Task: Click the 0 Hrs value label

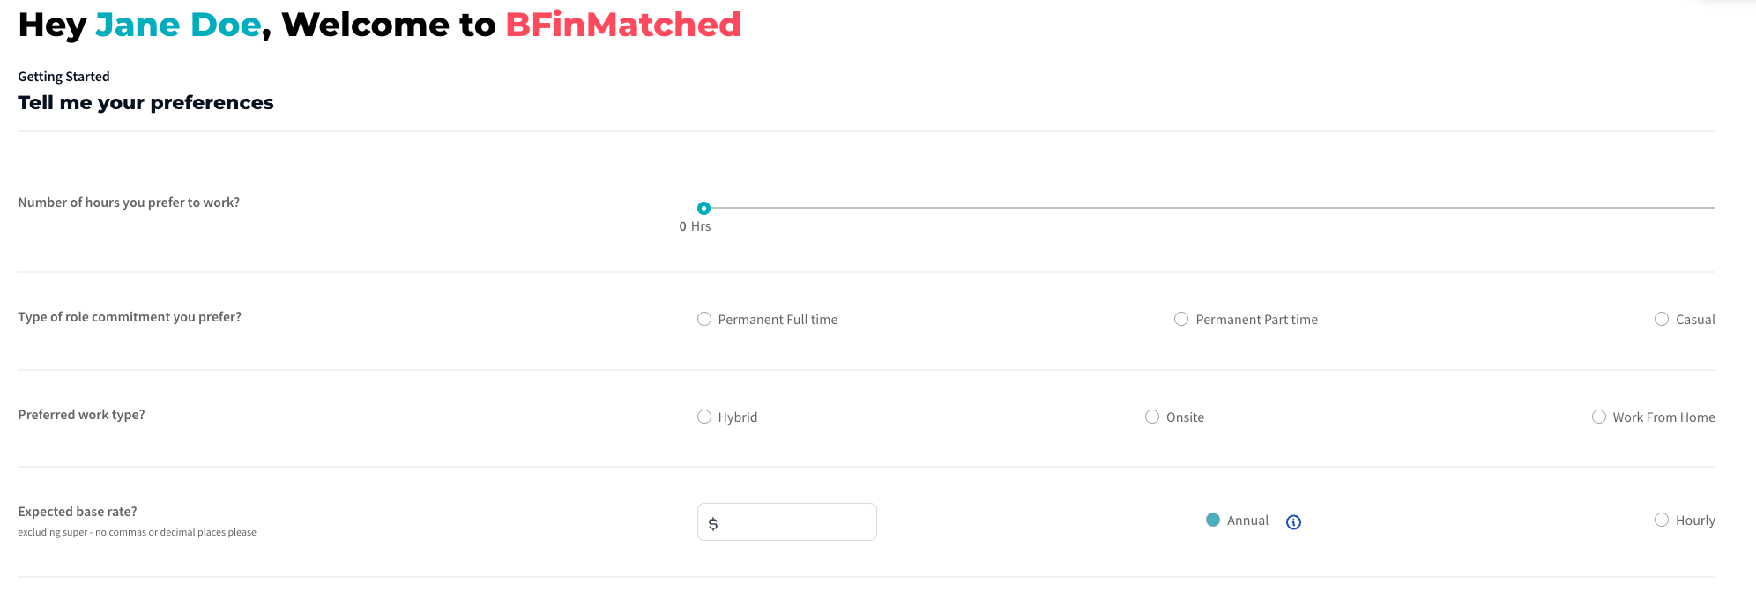Action: [x=695, y=226]
